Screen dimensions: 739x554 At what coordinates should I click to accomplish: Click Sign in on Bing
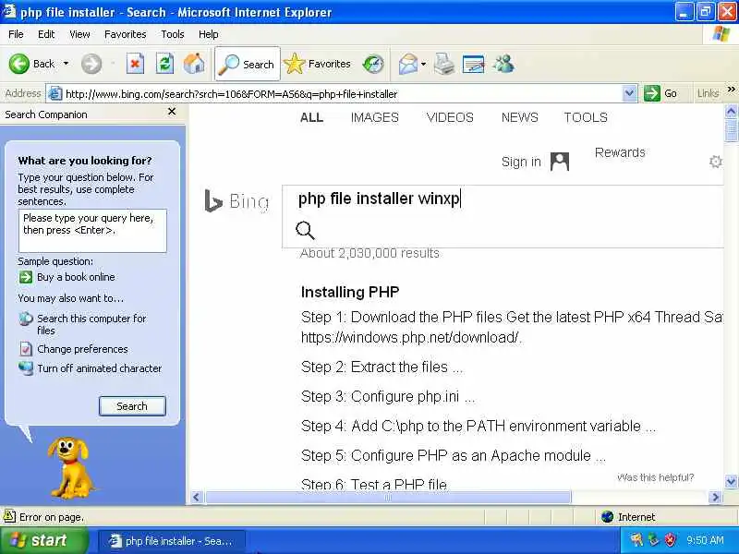click(x=521, y=163)
